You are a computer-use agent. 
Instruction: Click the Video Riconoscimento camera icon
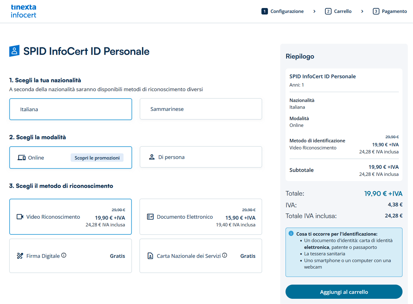(x=20, y=217)
